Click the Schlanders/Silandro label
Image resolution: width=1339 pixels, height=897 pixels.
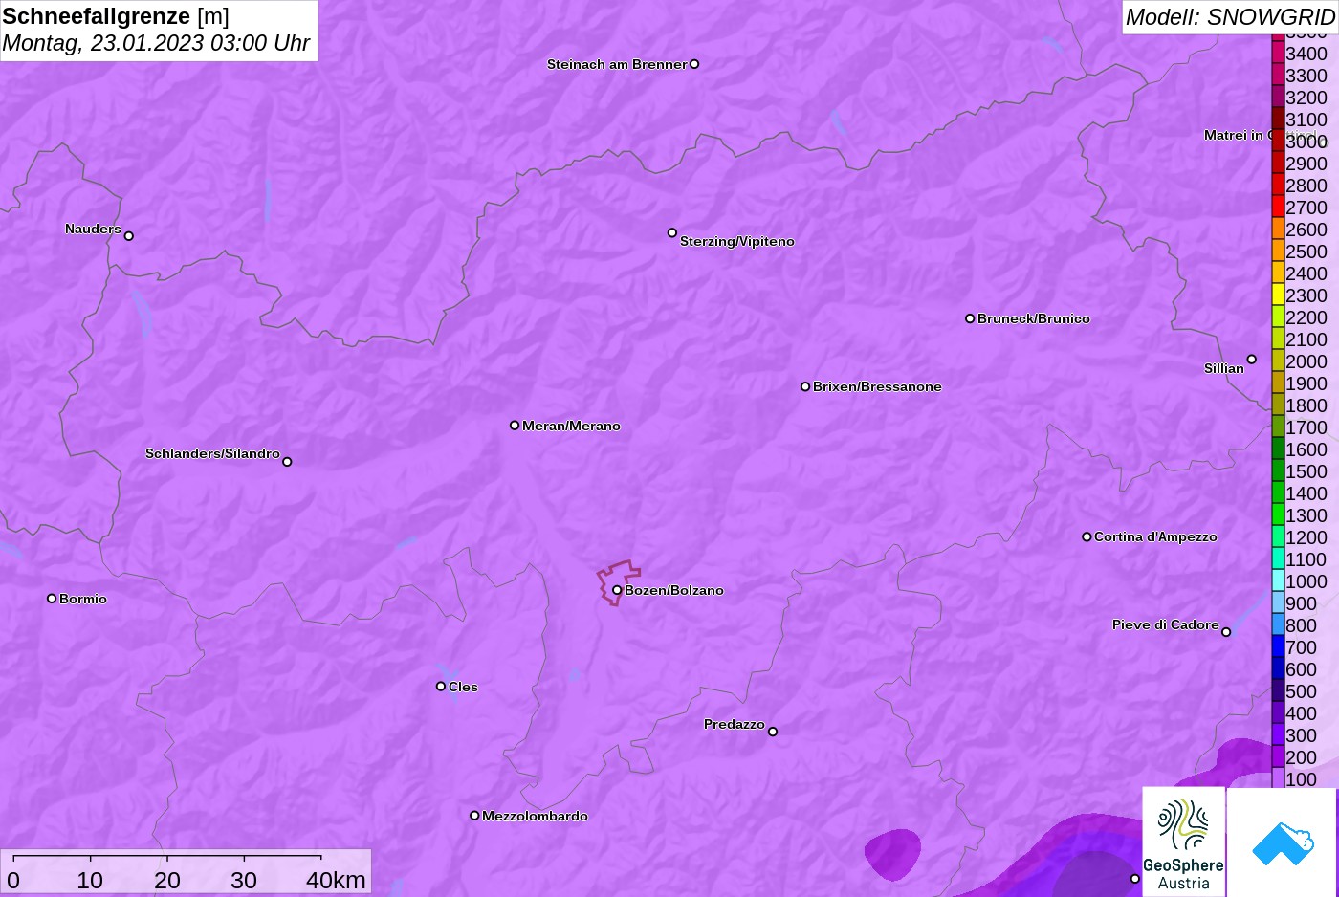pyautogui.click(x=212, y=453)
